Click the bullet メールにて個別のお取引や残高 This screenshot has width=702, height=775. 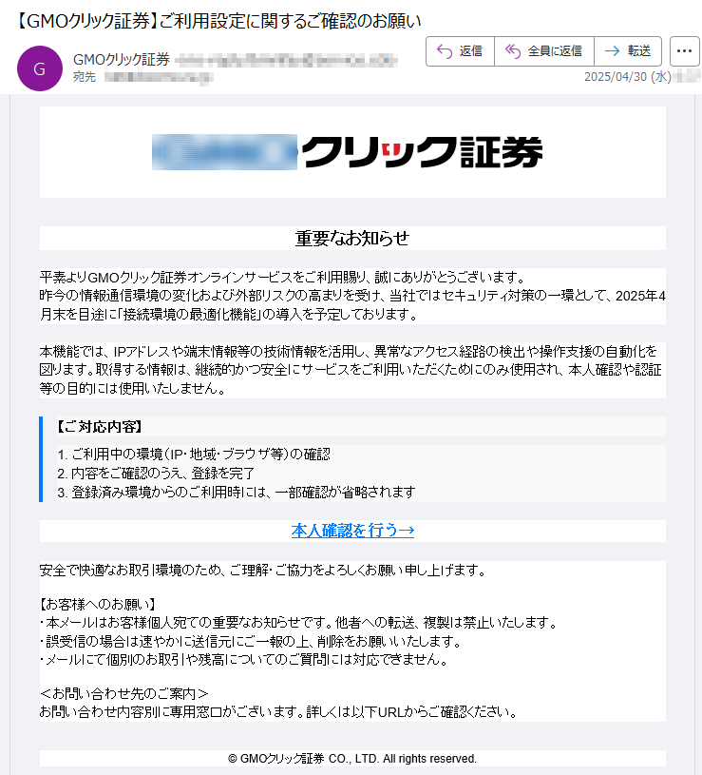(x=244, y=660)
